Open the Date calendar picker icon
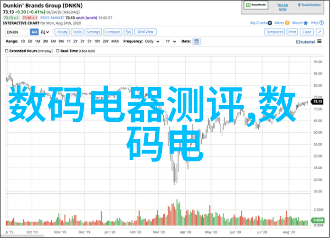 coord(197,41)
